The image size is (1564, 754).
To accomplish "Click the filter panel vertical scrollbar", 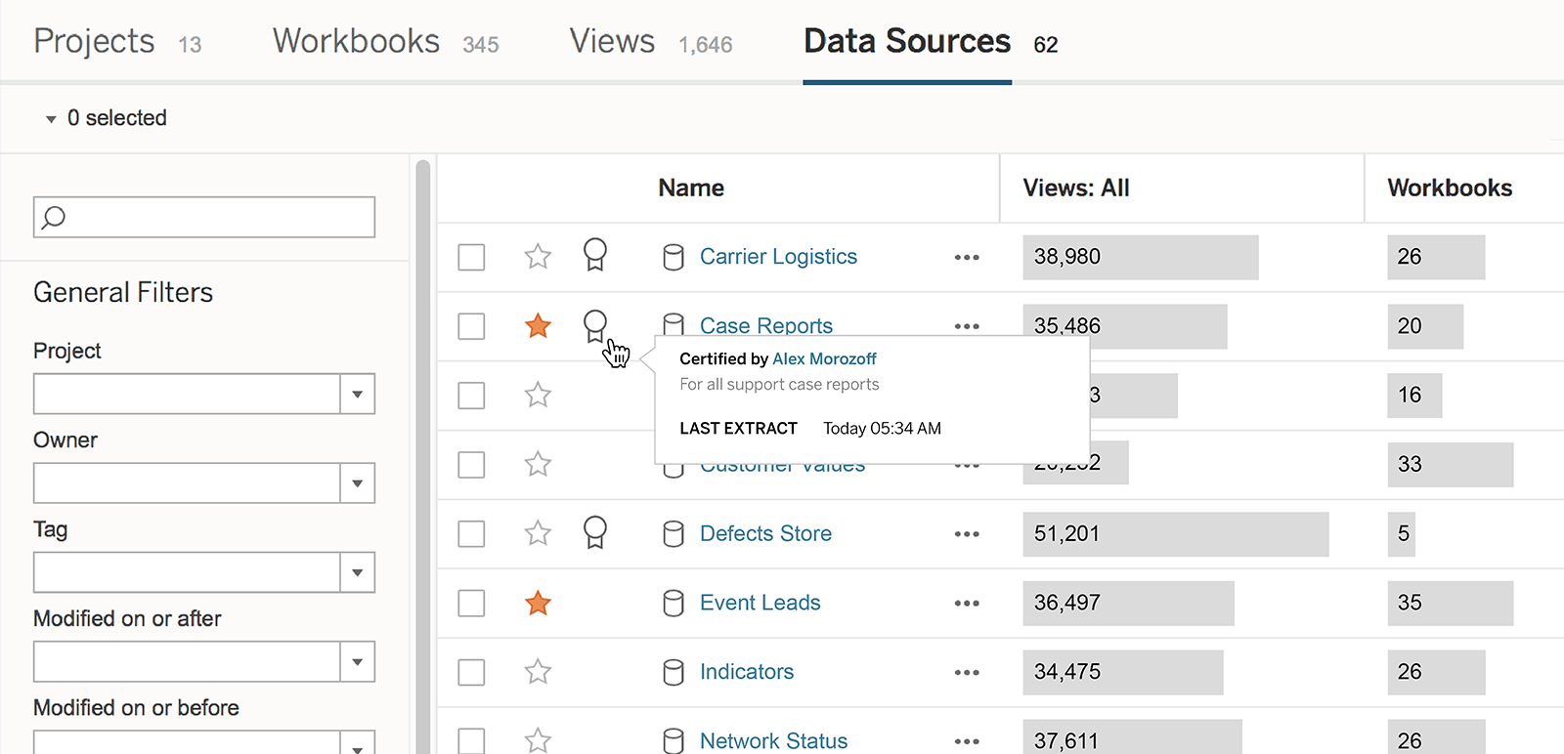I will 423,449.
